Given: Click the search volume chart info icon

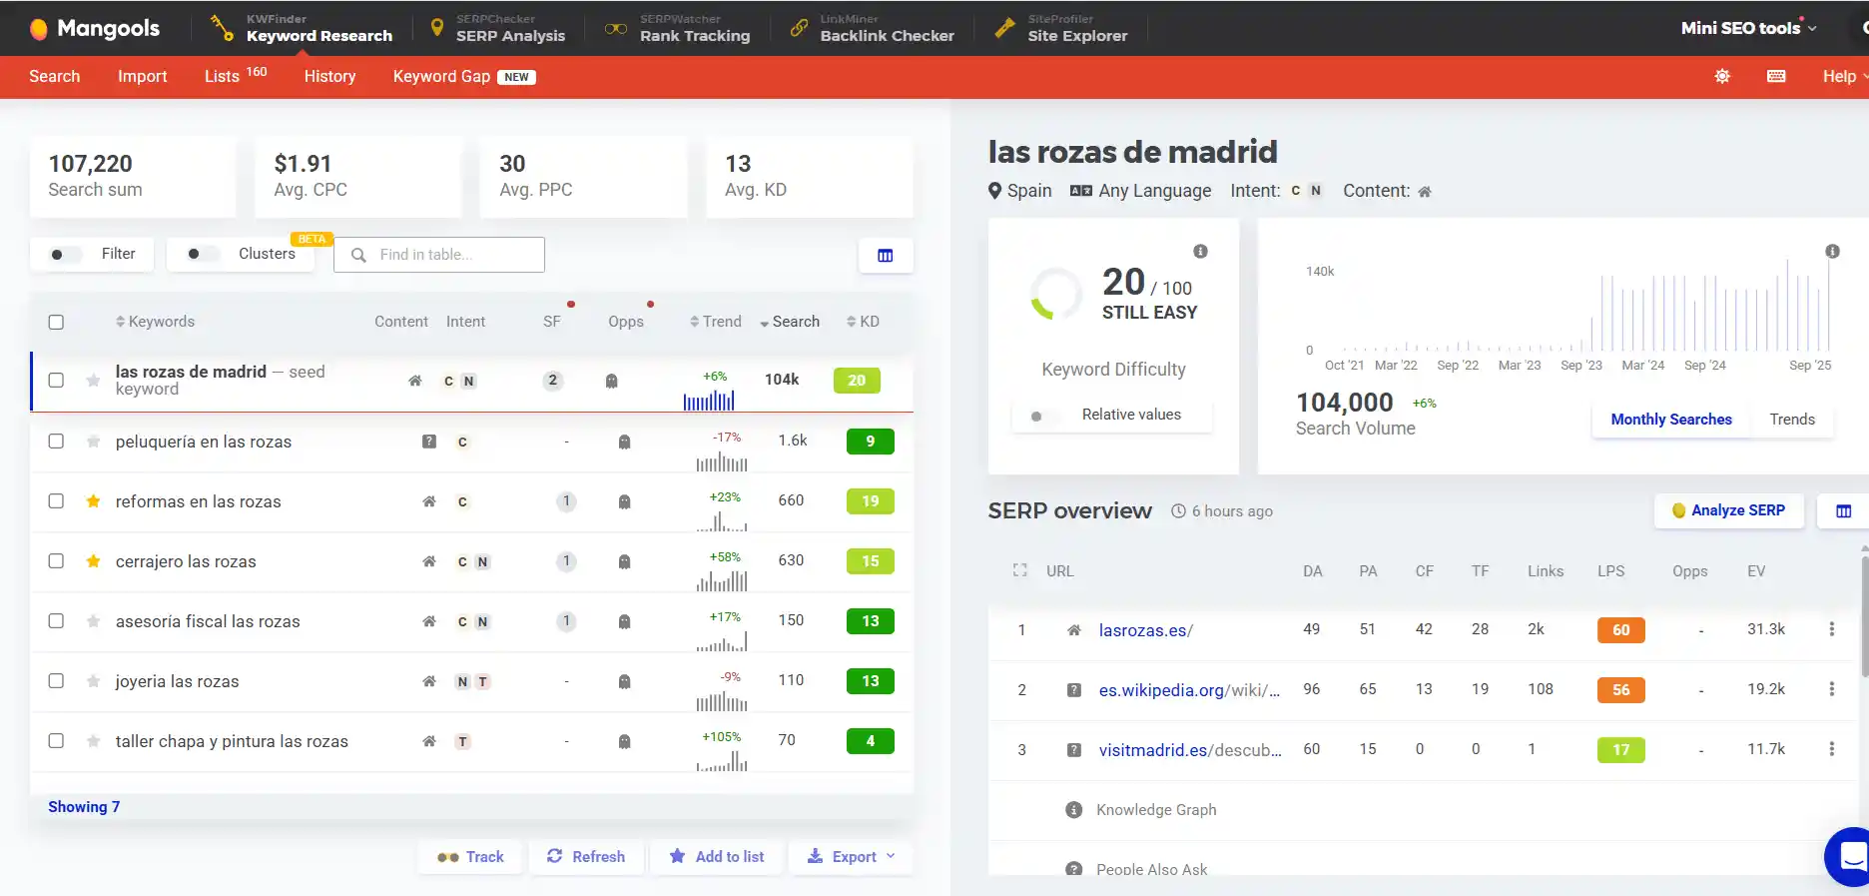Looking at the screenshot, I should (1832, 252).
